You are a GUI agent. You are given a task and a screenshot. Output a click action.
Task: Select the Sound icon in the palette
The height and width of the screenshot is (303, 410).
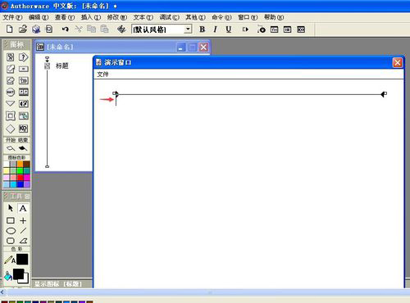coord(24,104)
